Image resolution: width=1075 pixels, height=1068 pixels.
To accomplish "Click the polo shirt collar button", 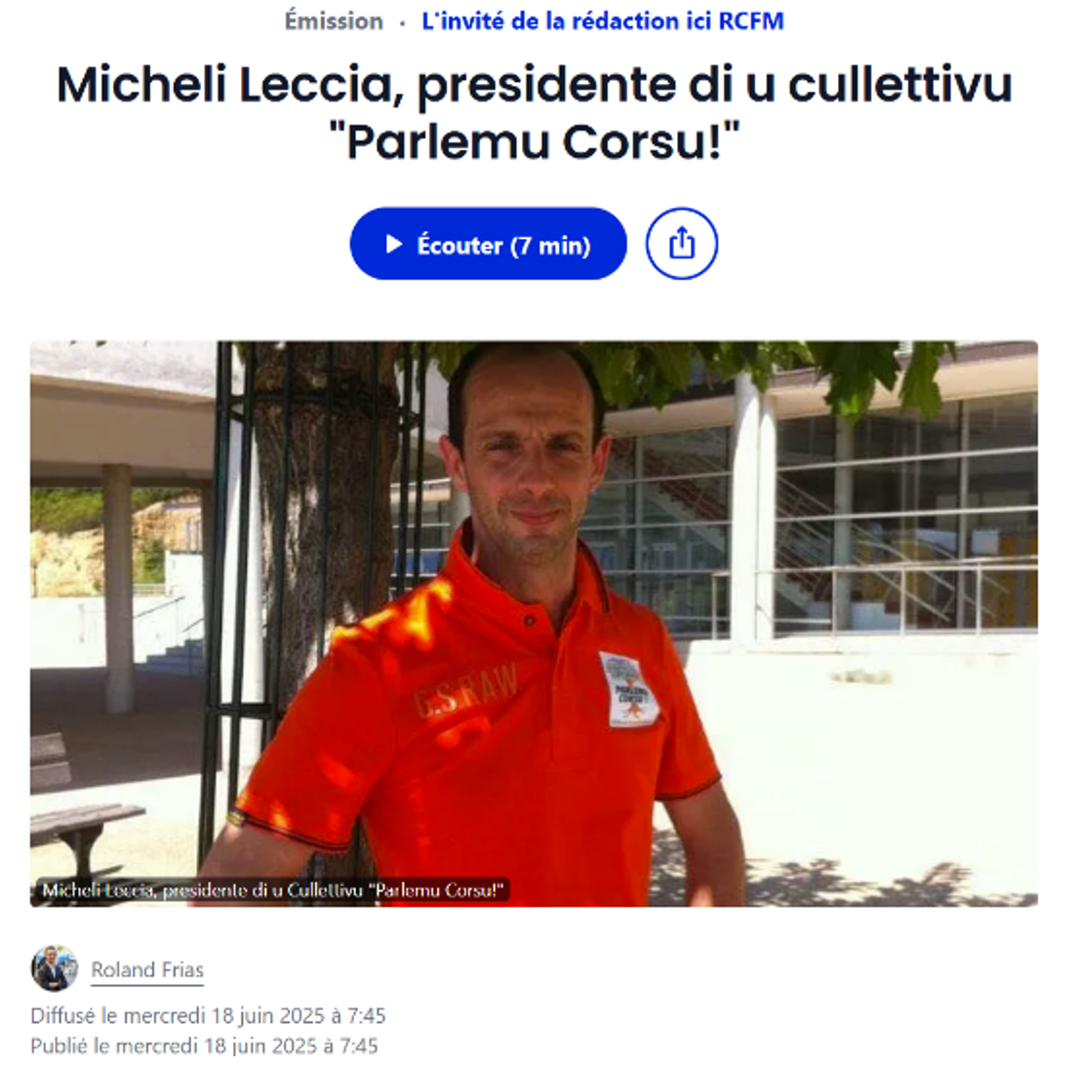I will pos(530,620).
